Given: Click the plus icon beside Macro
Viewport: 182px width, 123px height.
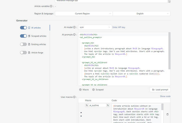Looking at the screenshot, I should [x=80, y=90].
